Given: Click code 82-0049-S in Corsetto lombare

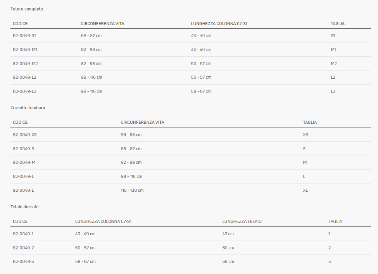Looking at the screenshot, I should pos(23,148).
